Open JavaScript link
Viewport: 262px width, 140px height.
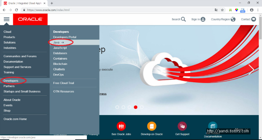[x=60, y=48]
